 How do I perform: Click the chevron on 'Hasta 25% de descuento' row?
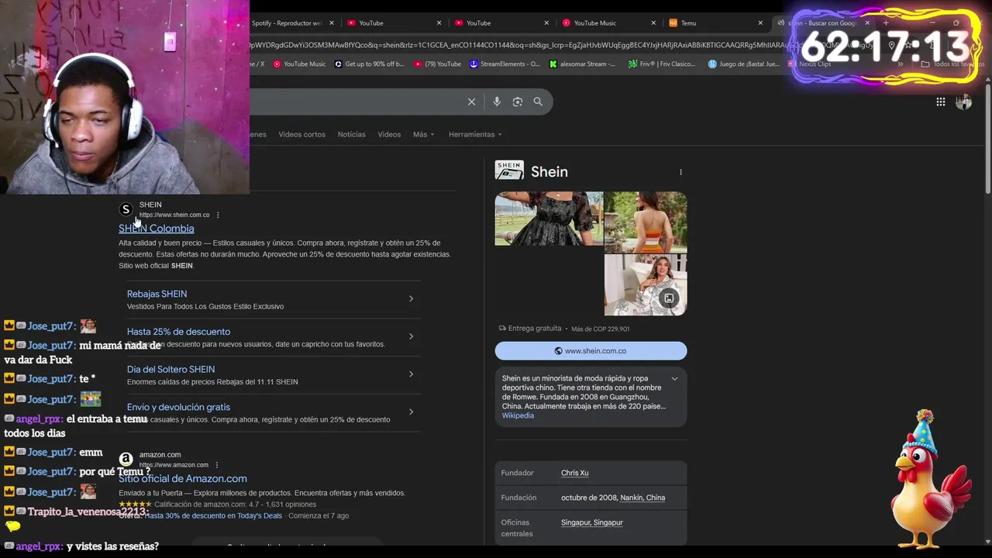(411, 336)
